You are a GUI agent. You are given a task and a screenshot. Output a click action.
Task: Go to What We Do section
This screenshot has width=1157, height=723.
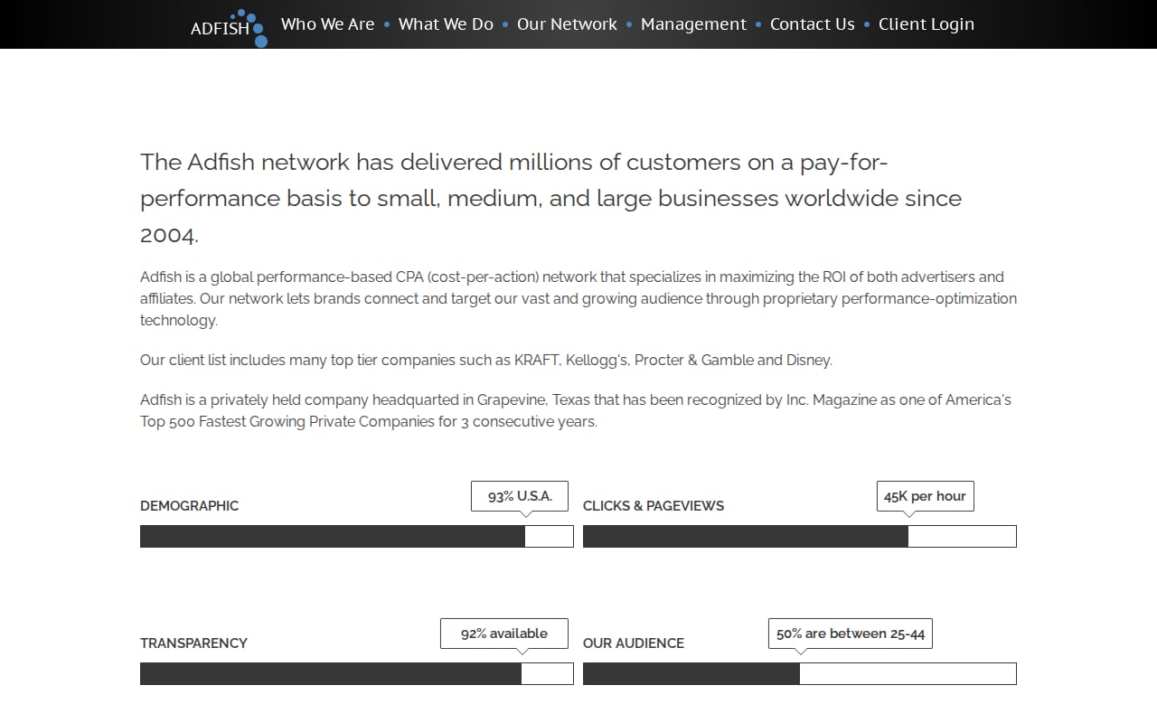click(446, 24)
